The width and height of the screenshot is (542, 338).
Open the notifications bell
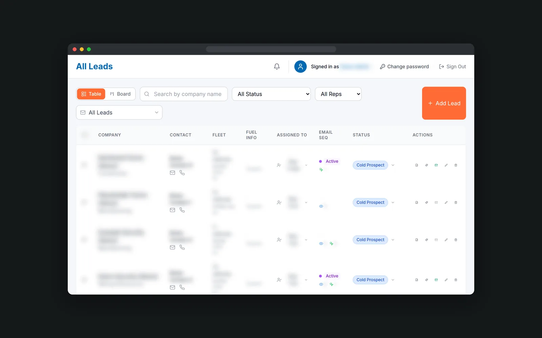[x=277, y=67]
